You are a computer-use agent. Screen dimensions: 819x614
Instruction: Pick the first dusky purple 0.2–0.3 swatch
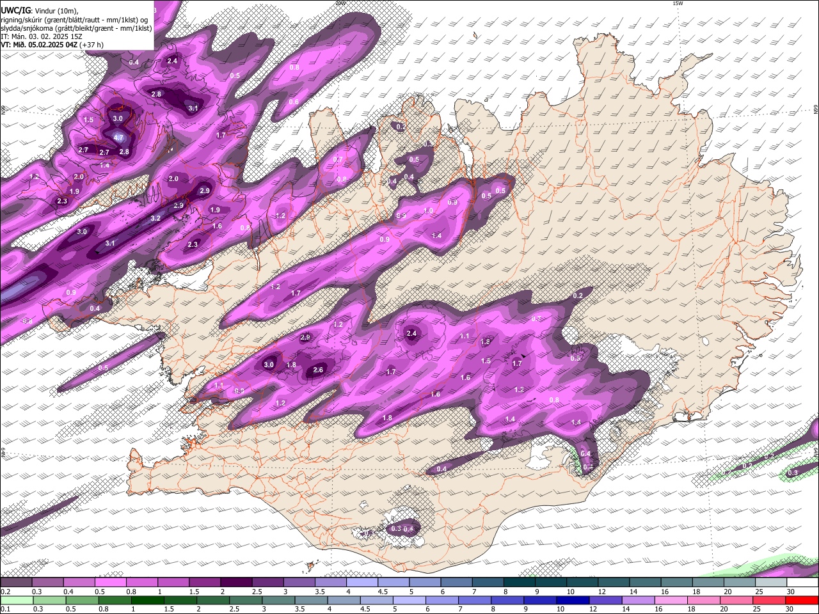click(x=16, y=583)
